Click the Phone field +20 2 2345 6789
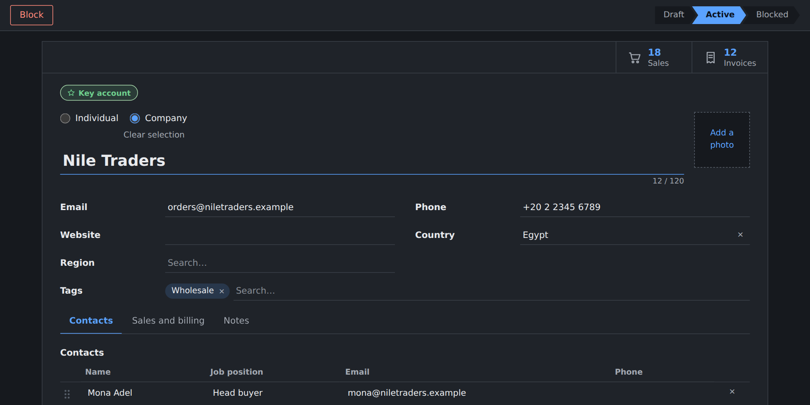The image size is (810, 405). [635, 207]
